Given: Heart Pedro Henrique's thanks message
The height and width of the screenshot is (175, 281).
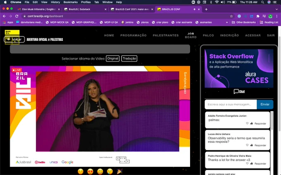Looking at the screenshot, I should click(247, 163).
